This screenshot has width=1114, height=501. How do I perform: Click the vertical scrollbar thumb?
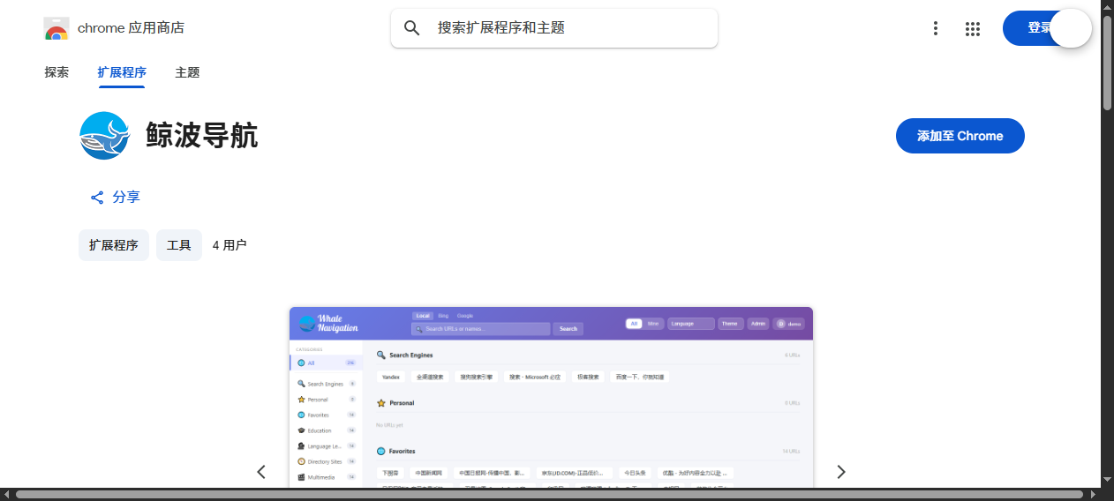point(1107,62)
